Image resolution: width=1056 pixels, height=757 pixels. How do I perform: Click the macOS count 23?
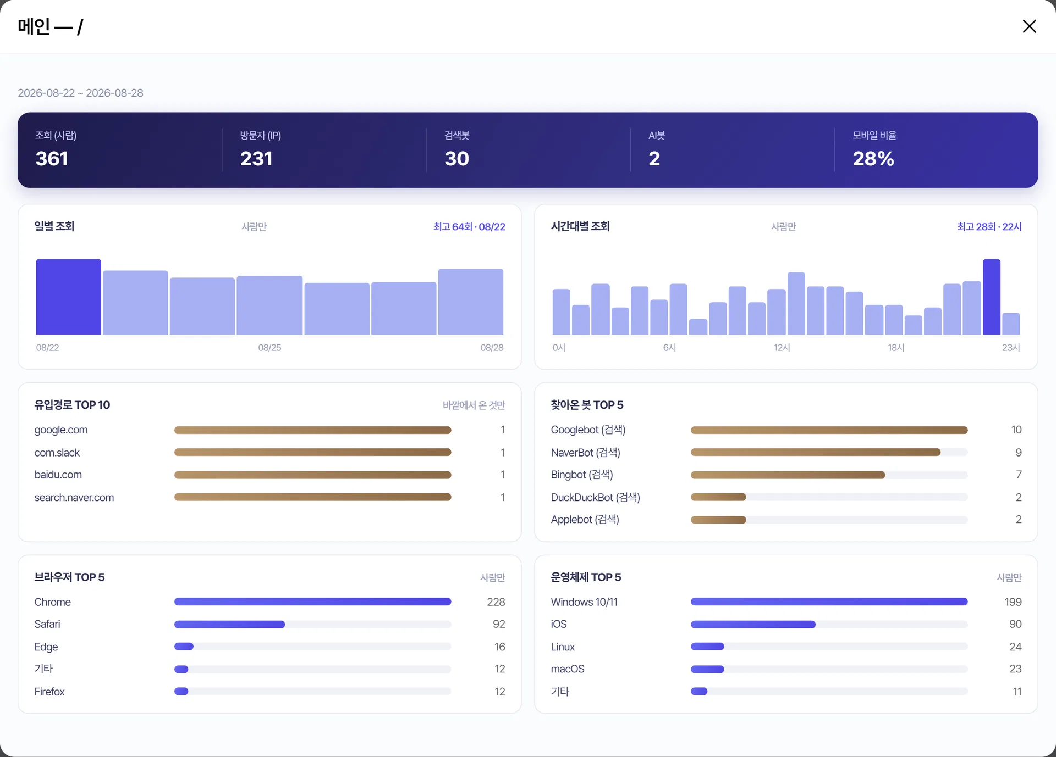1015,669
